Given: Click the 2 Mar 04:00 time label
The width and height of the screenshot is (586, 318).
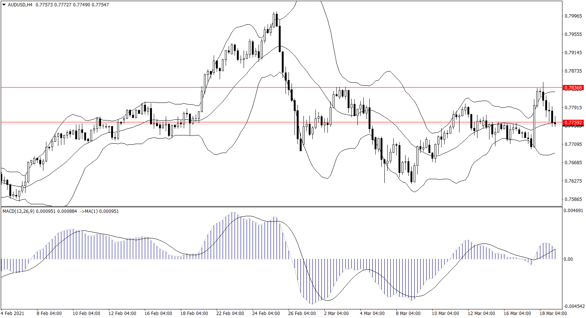Looking at the screenshot, I should 336,314.
